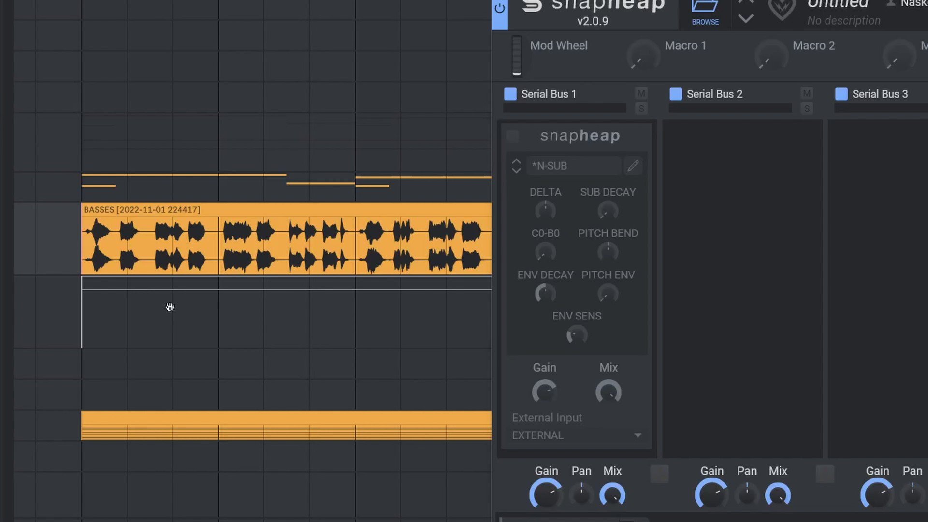Mute Serial Bus 1 with the M icon

click(x=641, y=93)
